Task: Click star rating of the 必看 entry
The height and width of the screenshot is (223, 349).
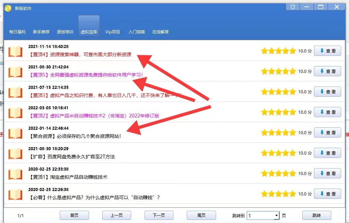Action: click(x=278, y=194)
